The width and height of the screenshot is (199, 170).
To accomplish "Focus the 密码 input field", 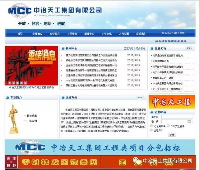I will pyautogui.click(x=177, y=121).
